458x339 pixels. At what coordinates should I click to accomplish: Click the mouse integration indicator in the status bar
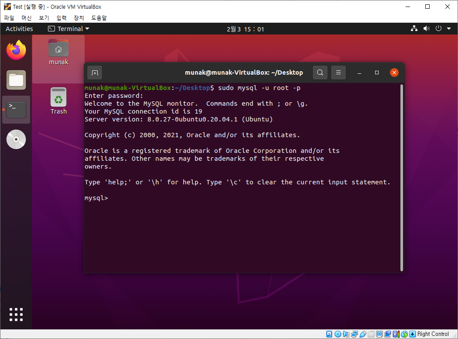click(404, 334)
